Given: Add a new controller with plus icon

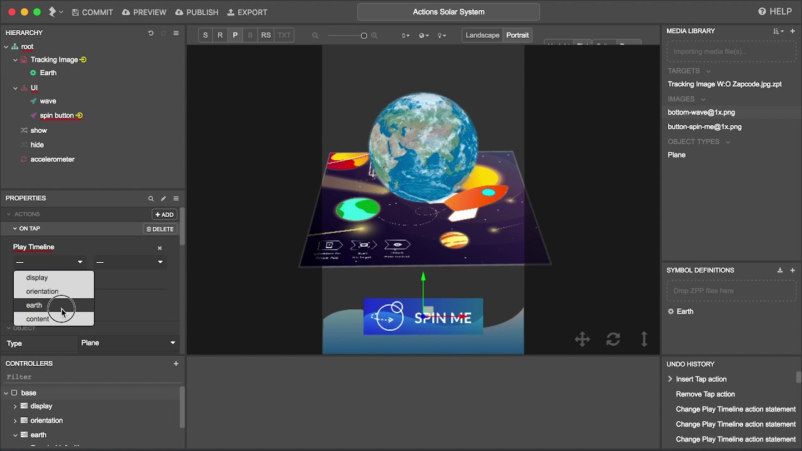Looking at the screenshot, I should [176, 363].
